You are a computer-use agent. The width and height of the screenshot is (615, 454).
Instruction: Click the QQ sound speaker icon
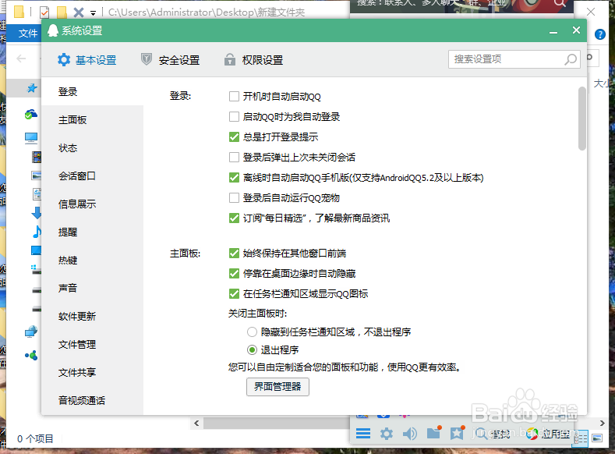(x=410, y=434)
